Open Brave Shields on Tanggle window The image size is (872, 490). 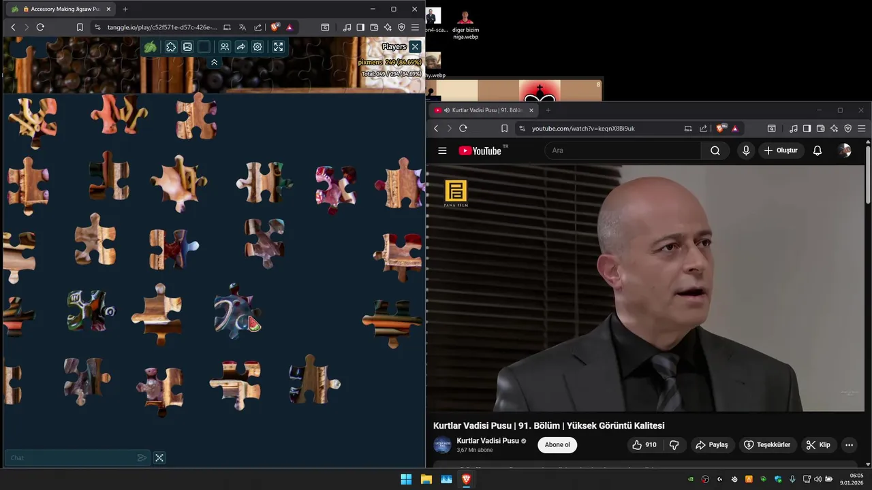click(x=275, y=27)
